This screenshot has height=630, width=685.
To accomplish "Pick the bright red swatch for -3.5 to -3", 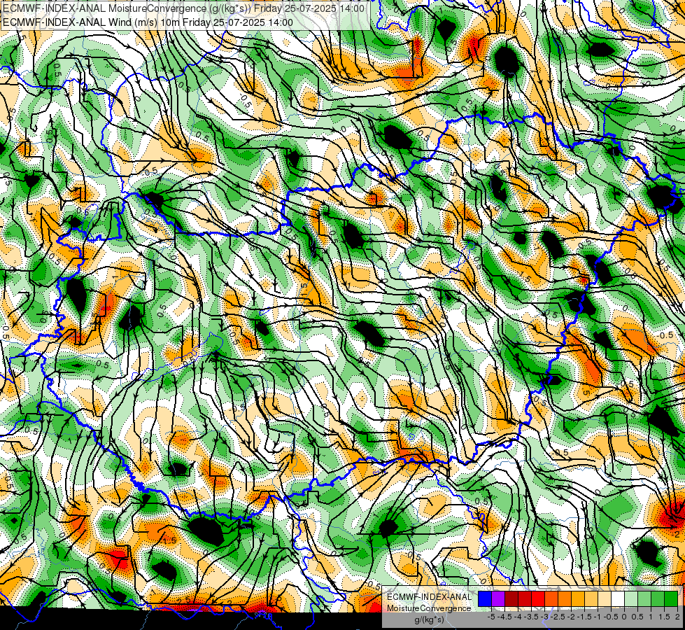I will (538, 599).
